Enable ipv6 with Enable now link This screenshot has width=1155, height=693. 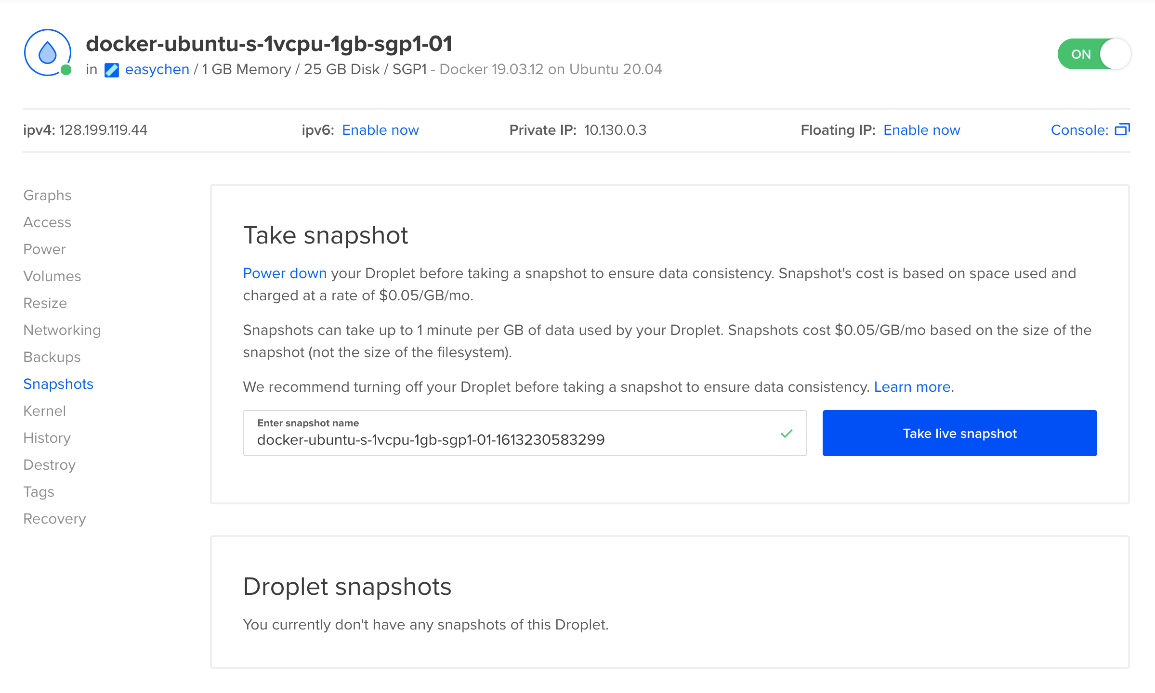[380, 130]
